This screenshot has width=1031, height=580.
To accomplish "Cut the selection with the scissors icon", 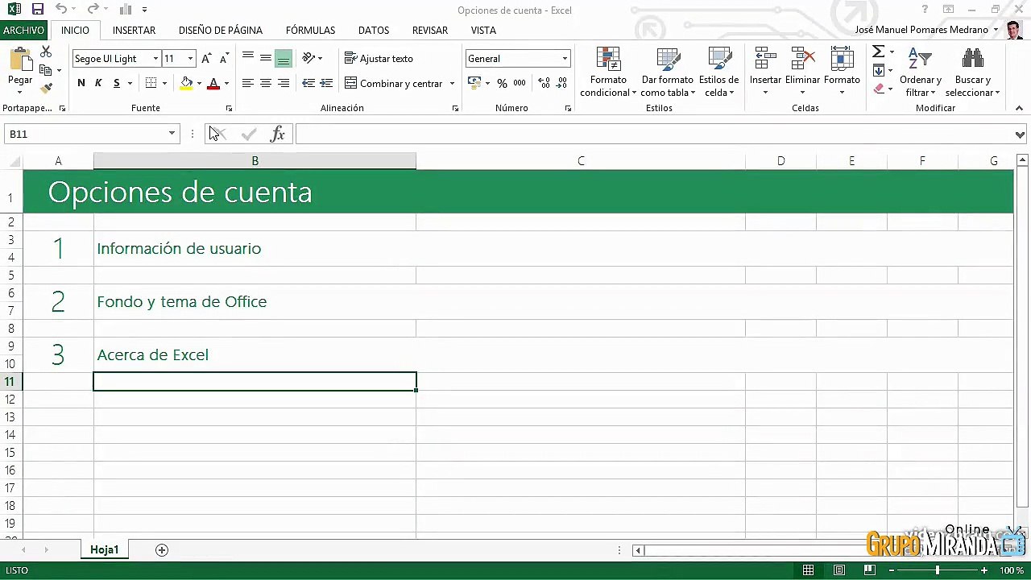I will (46, 52).
